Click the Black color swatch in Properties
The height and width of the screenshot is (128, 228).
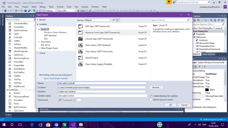pyautogui.click(x=207, y=90)
